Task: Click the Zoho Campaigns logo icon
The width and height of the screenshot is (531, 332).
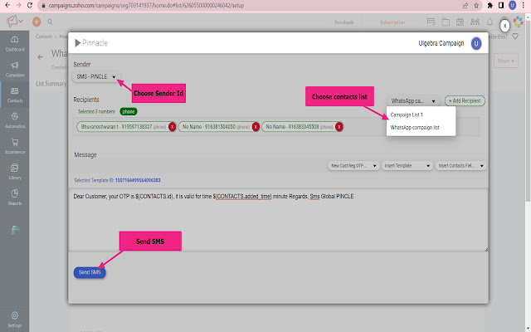Action: point(12,22)
